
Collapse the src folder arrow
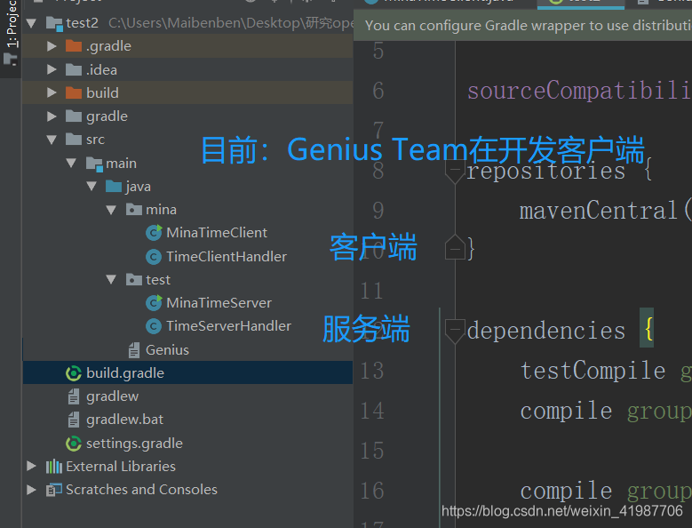pyautogui.click(x=52, y=140)
